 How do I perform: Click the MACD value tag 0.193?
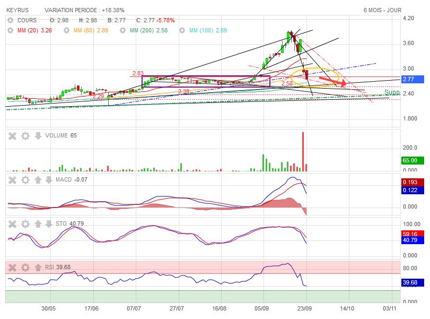coord(412,182)
